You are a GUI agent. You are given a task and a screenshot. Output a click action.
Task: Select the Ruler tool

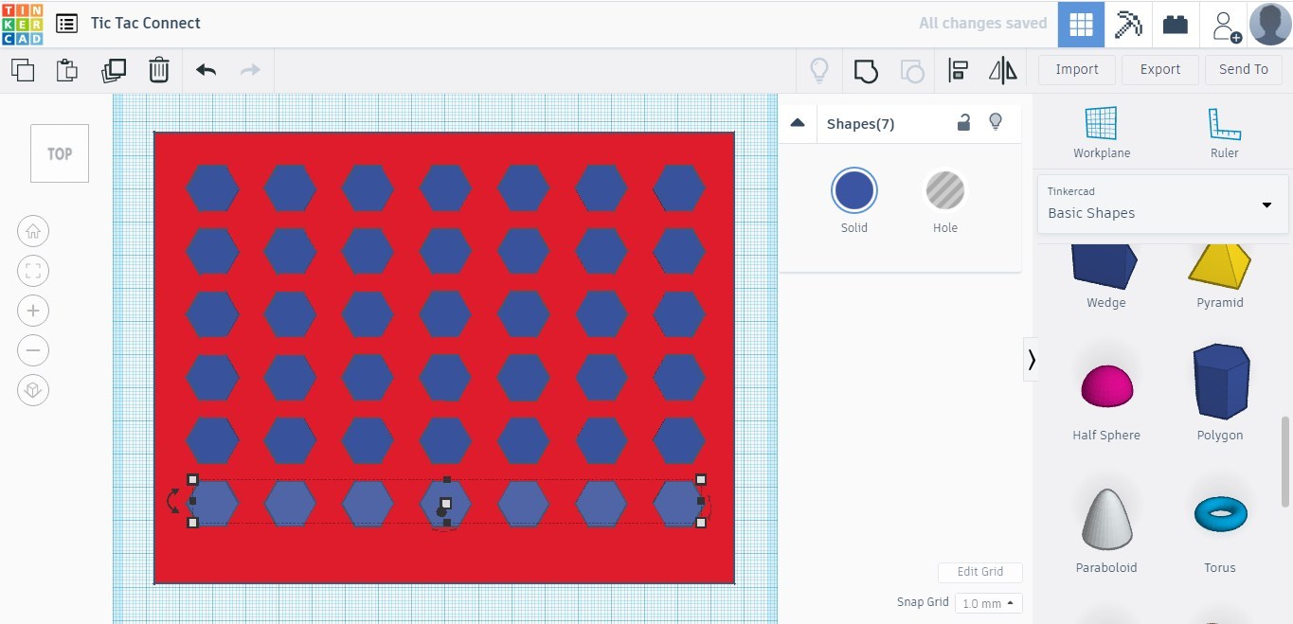(1224, 131)
